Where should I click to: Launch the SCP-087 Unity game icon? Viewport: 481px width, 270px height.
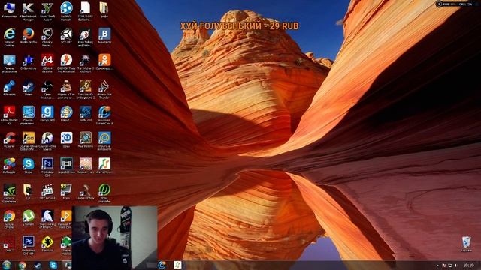pyautogui.click(x=66, y=36)
